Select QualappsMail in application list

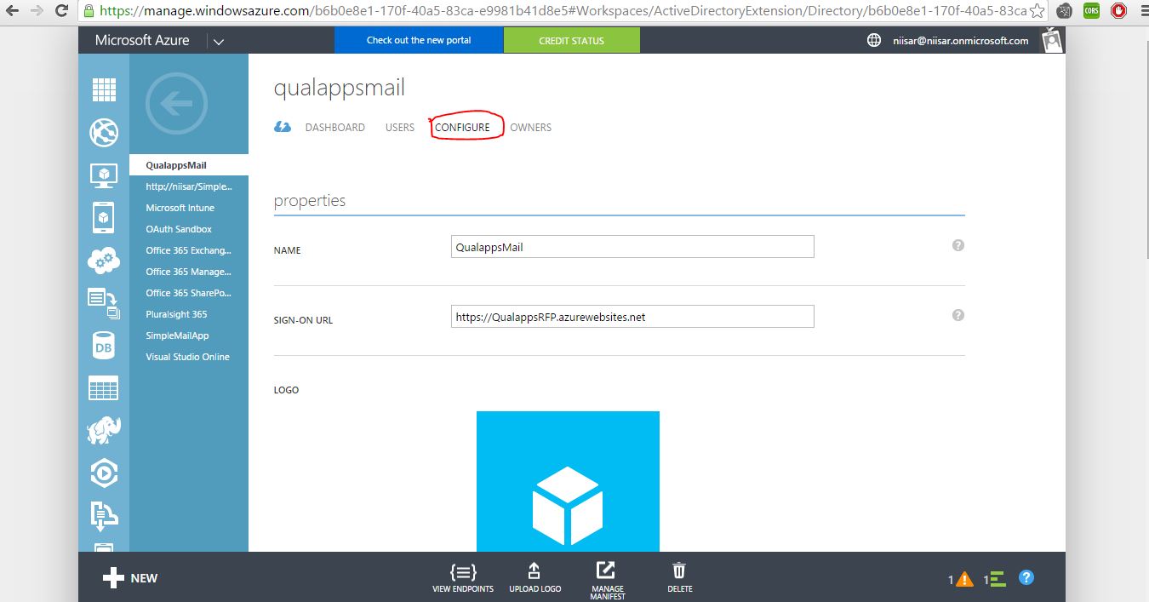coord(189,165)
